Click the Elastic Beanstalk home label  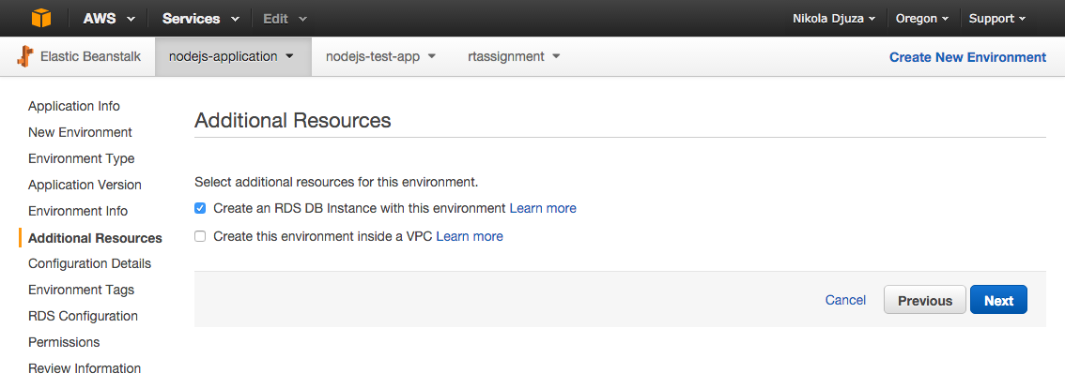pyautogui.click(x=90, y=56)
